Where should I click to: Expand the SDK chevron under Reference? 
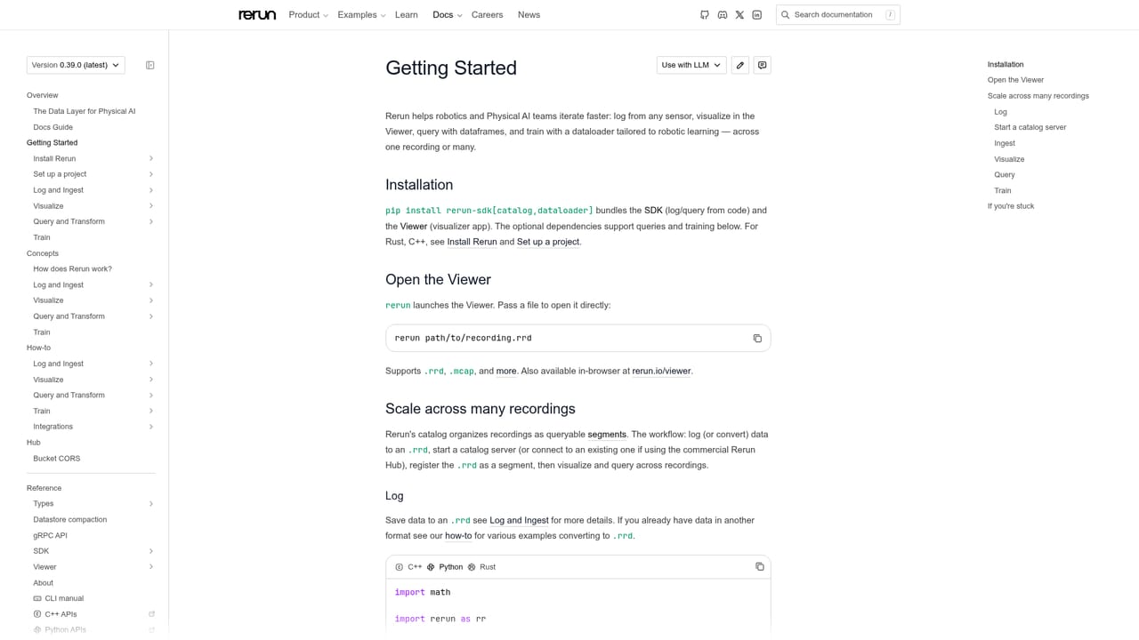[x=151, y=551]
